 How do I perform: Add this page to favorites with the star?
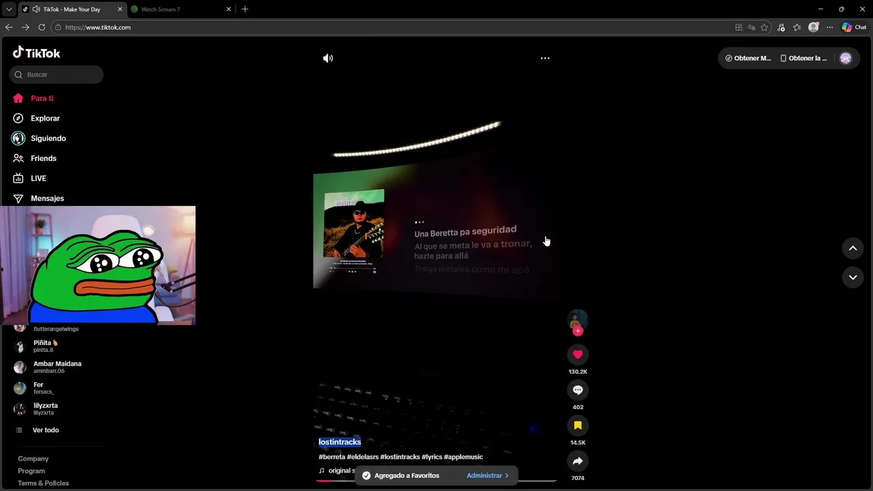[765, 27]
